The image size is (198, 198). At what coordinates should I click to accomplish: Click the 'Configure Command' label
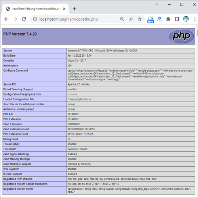pos(15,70)
